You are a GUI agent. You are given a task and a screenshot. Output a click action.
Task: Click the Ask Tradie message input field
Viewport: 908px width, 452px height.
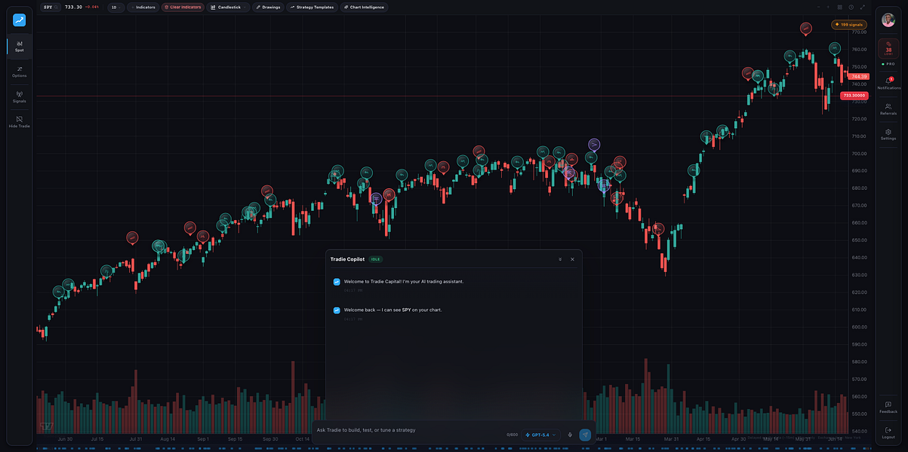(408, 430)
